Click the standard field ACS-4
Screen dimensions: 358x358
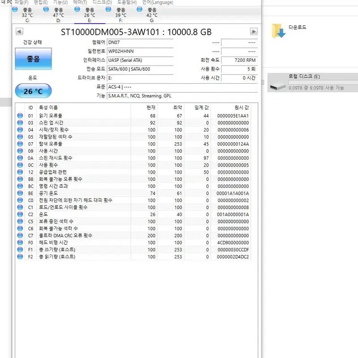[183, 87]
